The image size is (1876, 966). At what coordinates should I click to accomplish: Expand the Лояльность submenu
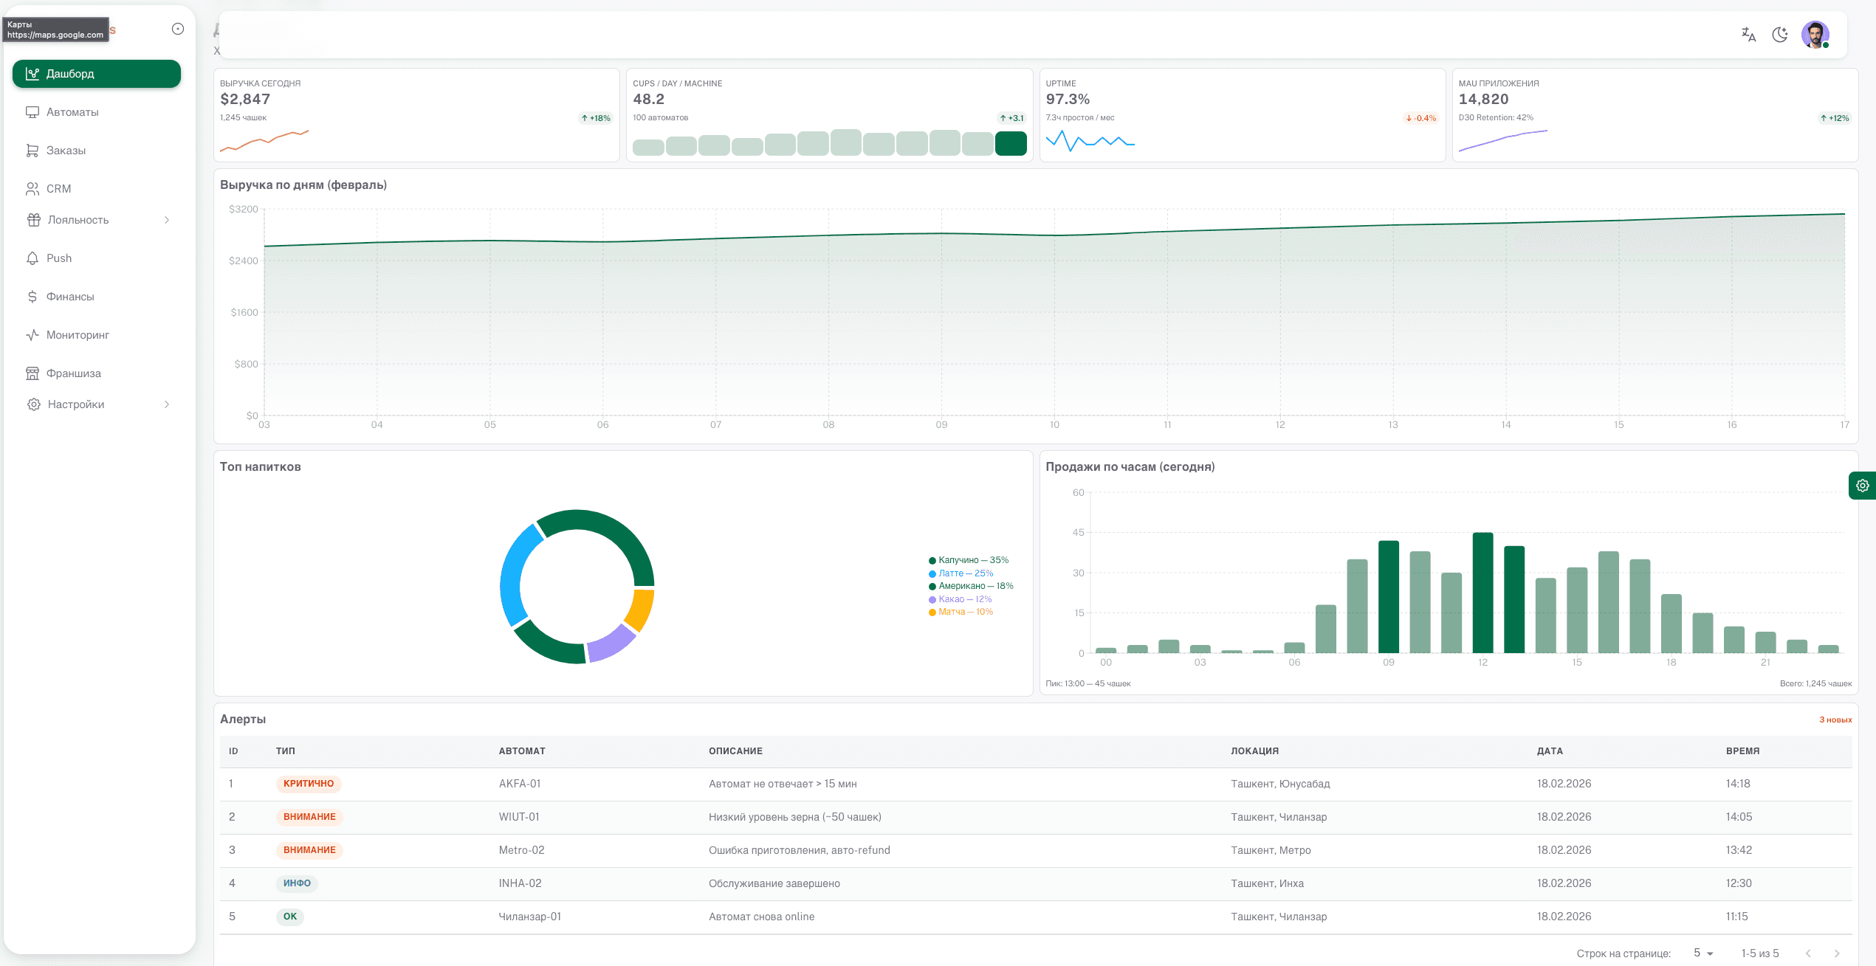point(166,220)
